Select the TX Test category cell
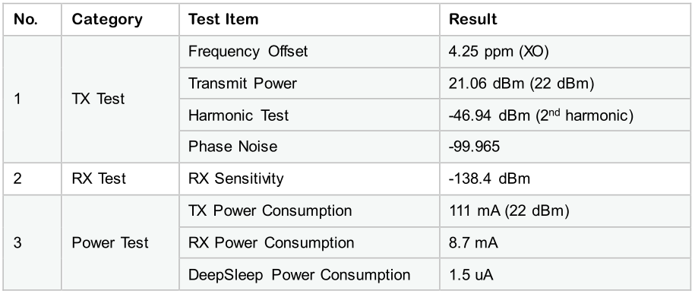 point(120,99)
